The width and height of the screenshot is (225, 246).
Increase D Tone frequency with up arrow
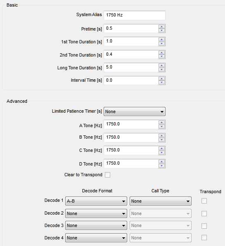click(161, 162)
